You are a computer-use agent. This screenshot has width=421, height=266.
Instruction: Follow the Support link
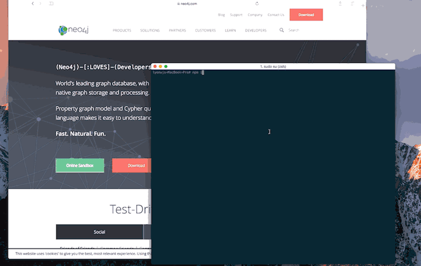click(236, 15)
